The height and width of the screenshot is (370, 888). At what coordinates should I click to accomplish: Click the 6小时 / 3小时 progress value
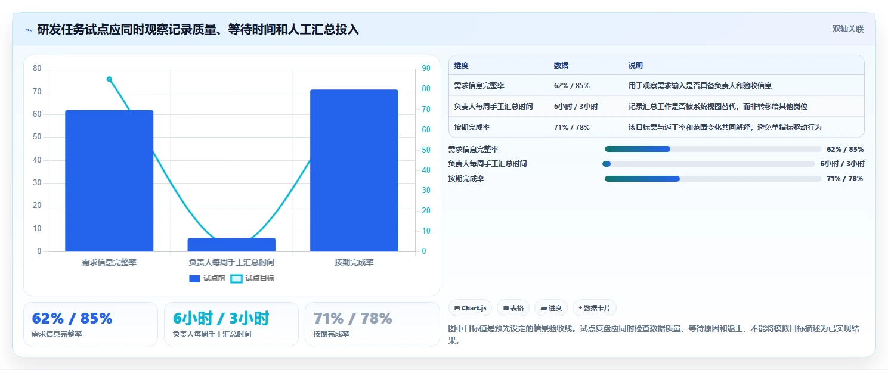pyautogui.click(x=842, y=164)
